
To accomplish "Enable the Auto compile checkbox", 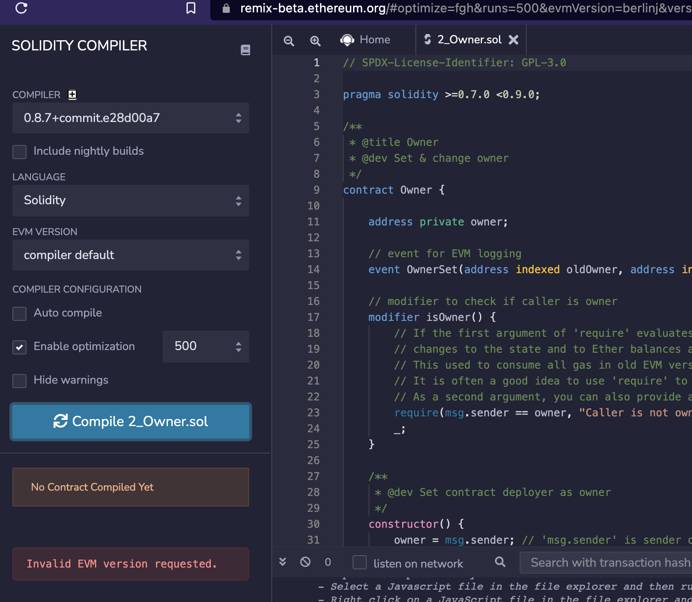I will [x=19, y=313].
